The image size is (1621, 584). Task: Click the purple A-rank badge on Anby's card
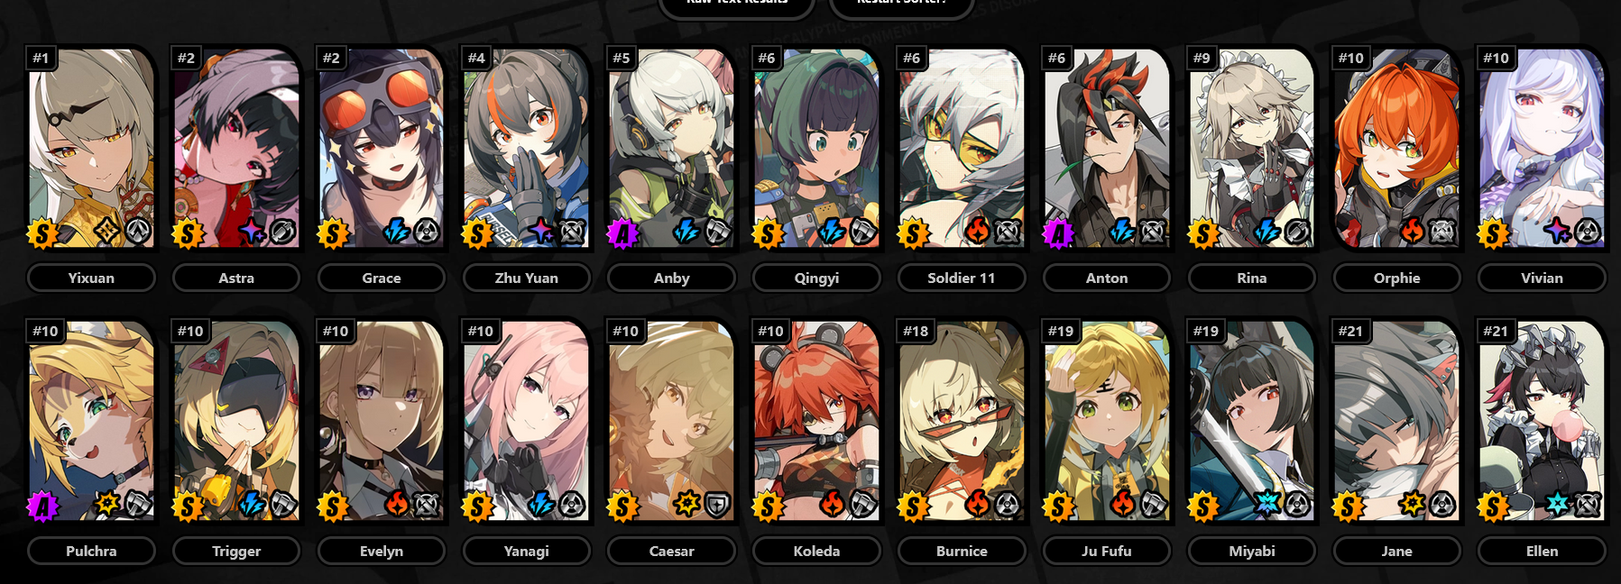[x=622, y=233]
